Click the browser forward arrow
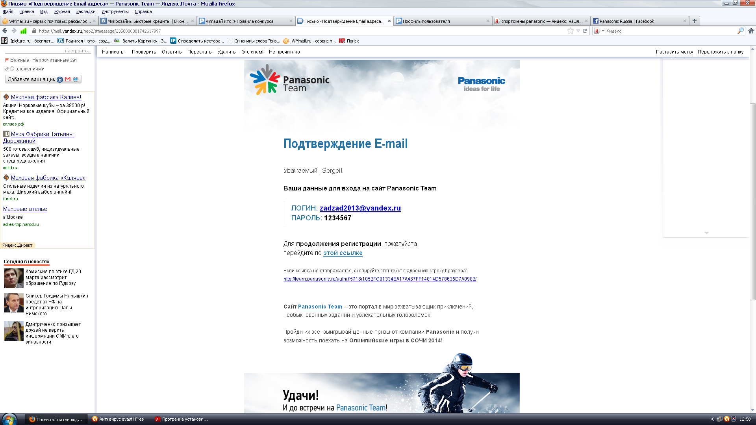Viewport: 756px width, 425px height. click(x=14, y=31)
